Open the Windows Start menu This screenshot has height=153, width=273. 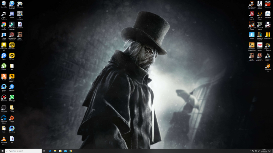pos(2,151)
